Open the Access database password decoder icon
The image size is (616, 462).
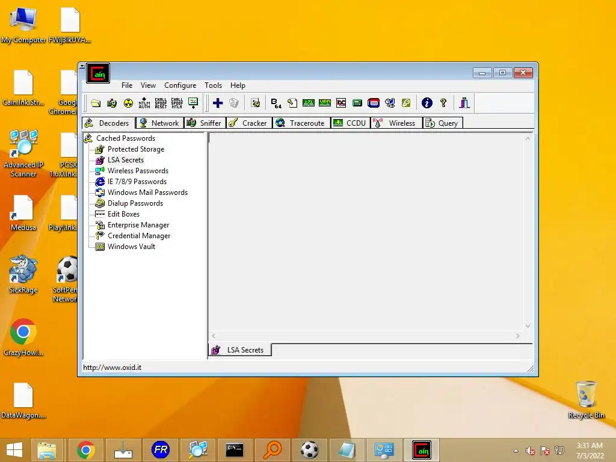292,103
